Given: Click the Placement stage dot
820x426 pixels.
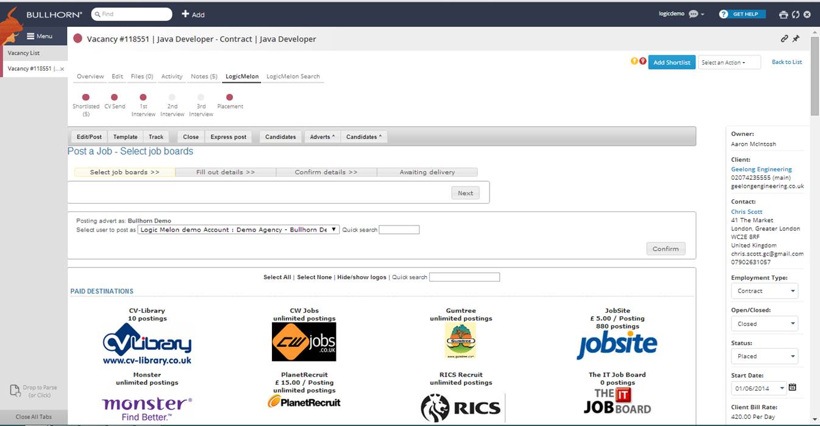Looking at the screenshot, I should coord(229,97).
